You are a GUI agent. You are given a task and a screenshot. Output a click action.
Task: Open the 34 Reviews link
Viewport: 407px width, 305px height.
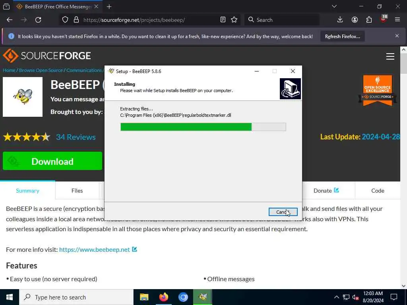click(x=76, y=137)
